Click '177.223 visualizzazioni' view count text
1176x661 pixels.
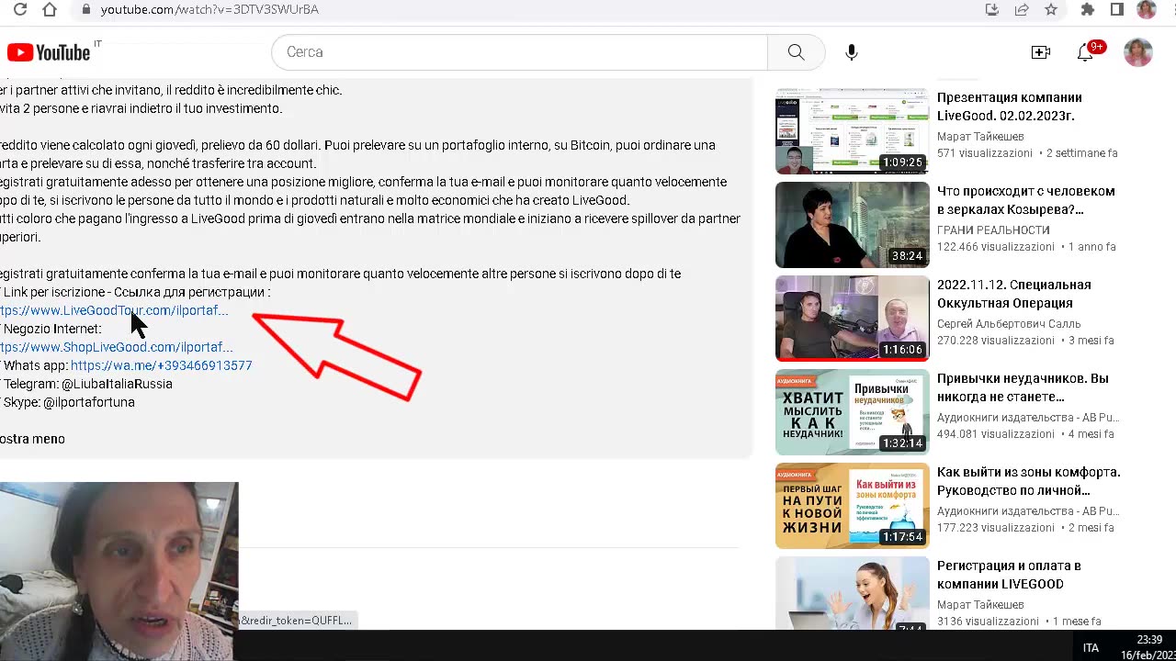pyautogui.click(x=996, y=528)
